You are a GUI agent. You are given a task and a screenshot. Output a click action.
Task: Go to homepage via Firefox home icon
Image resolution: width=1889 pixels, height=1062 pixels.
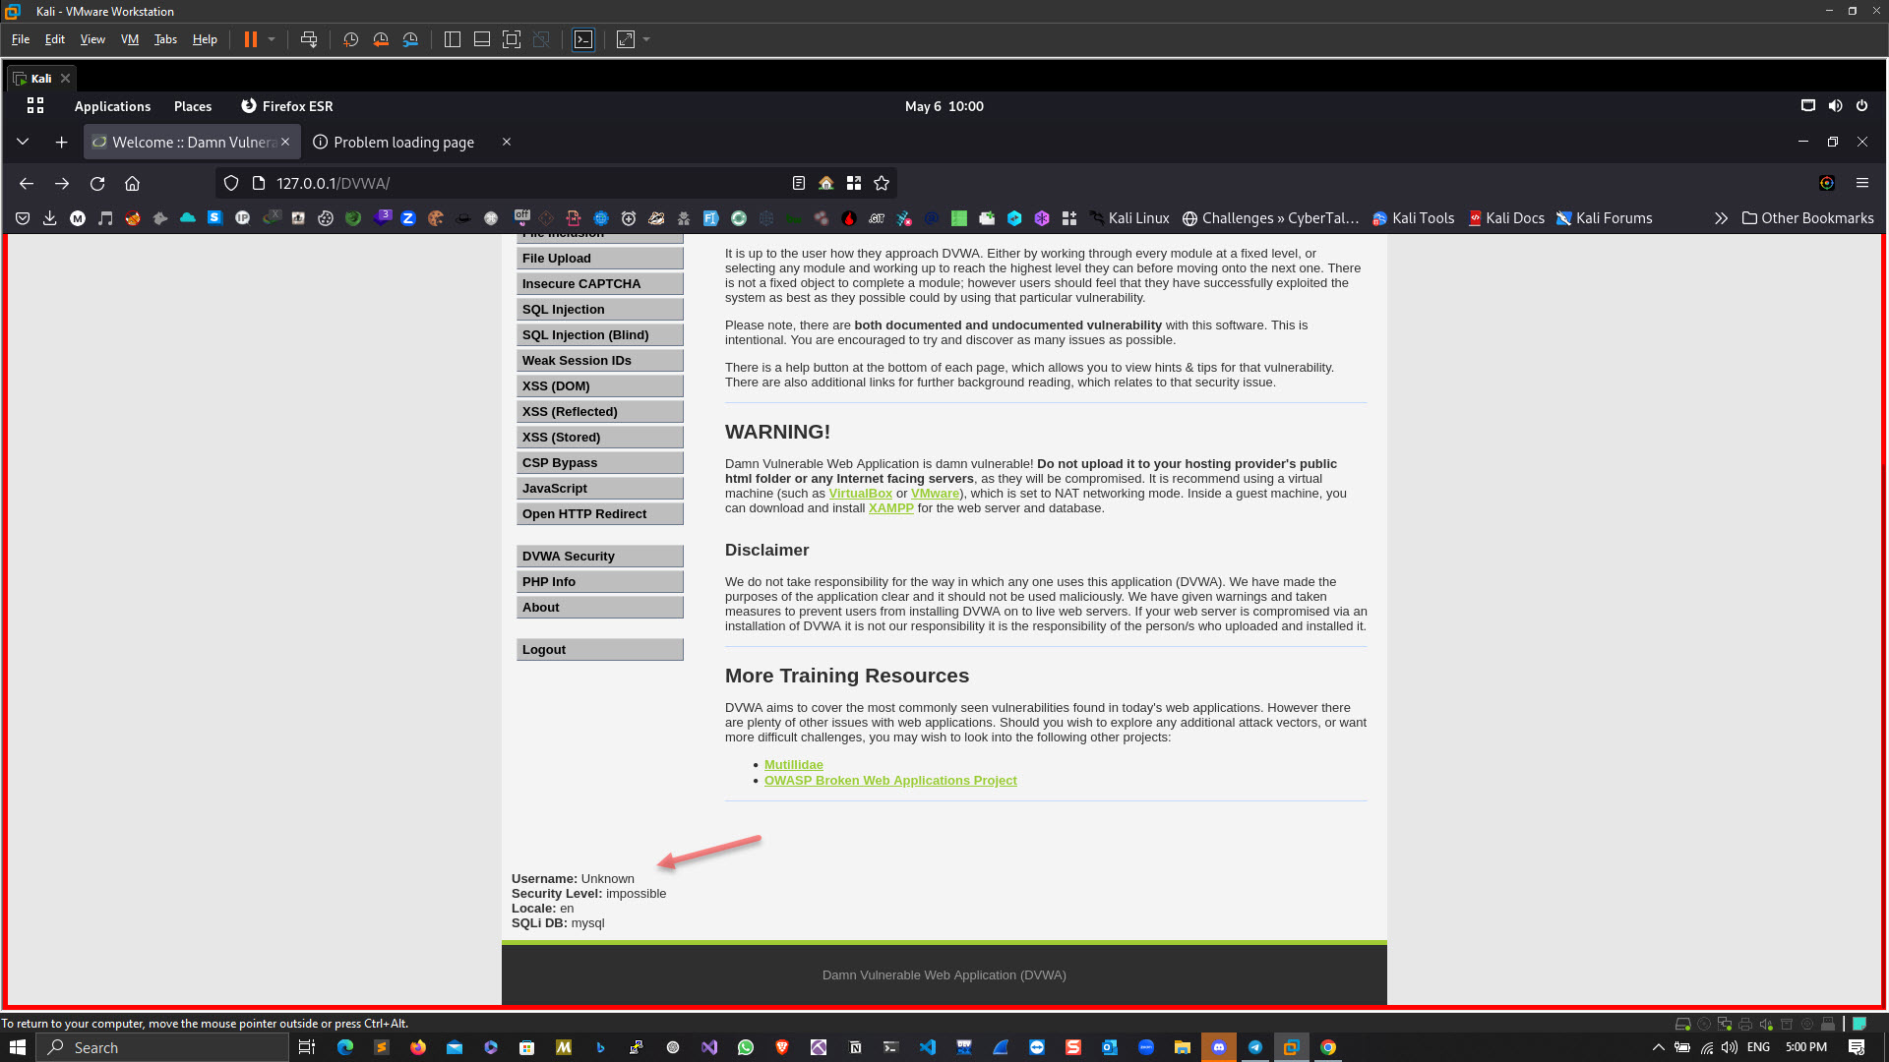[x=133, y=183]
